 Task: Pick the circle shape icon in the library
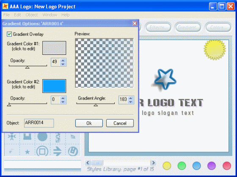coord(42,137)
